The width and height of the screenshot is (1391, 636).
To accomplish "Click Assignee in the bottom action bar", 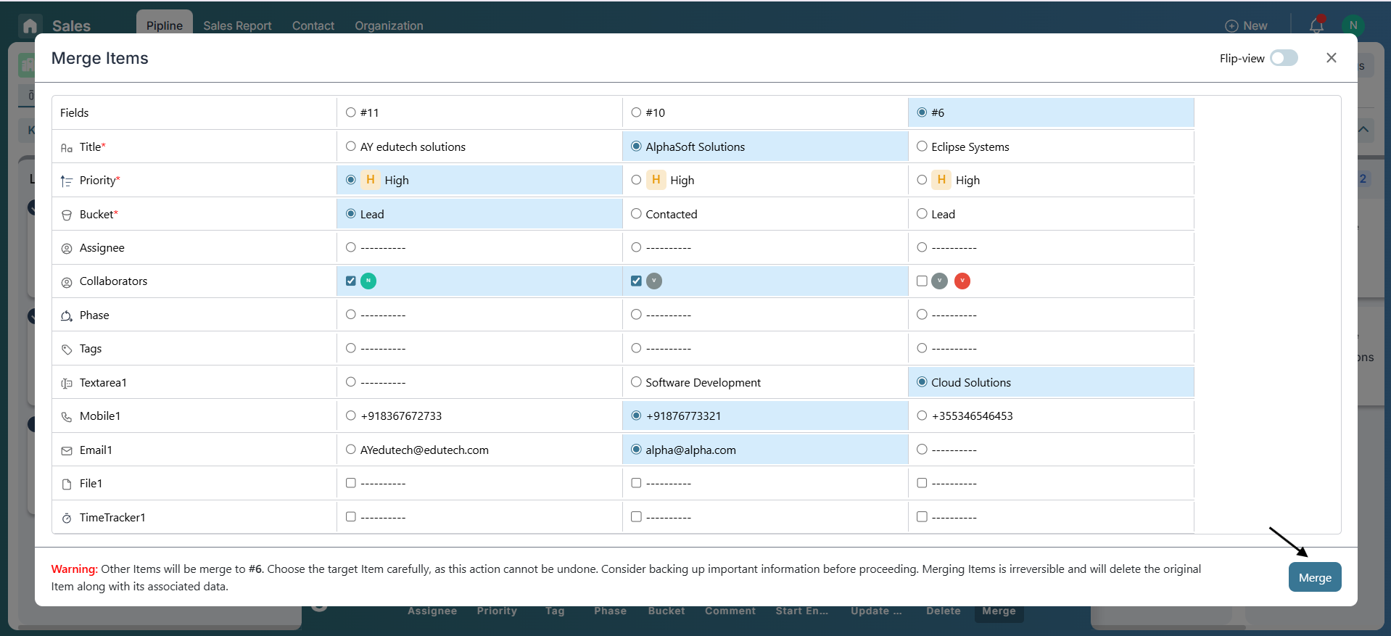I will [x=432, y=611].
